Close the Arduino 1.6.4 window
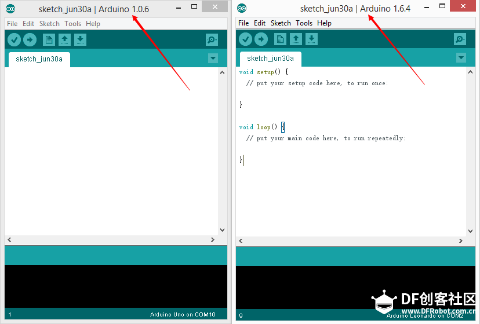The height and width of the screenshot is (324, 480). [463, 6]
